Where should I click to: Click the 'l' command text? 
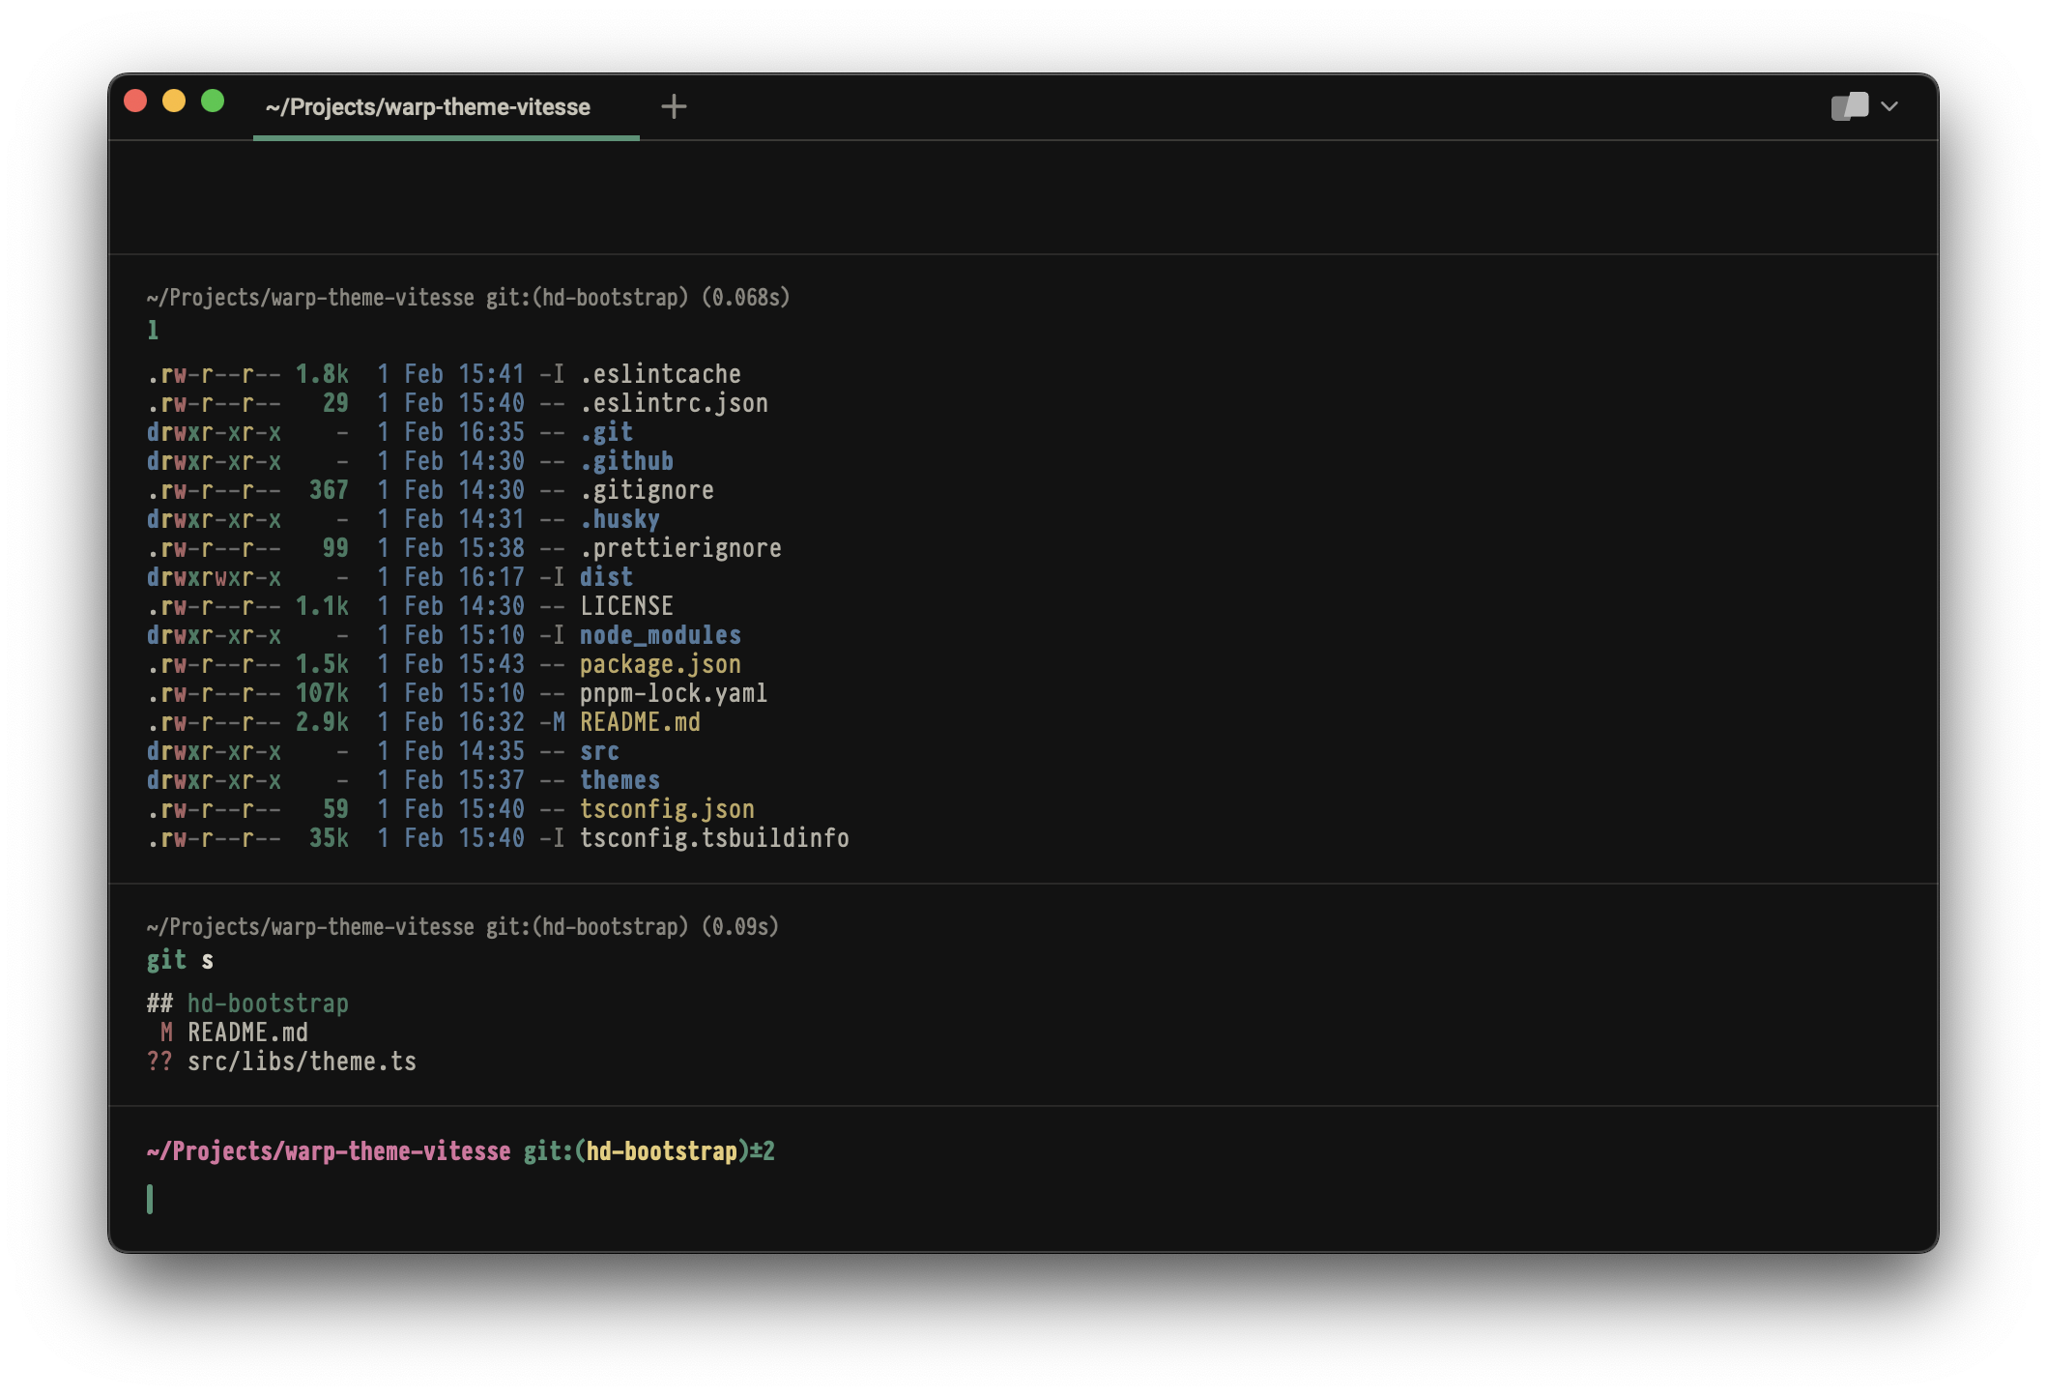click(153, 330)
